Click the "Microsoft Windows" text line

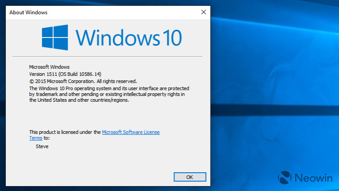50,67
